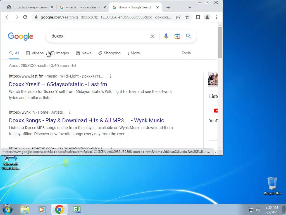Viewport: 286px width, 215px height.
Task: Expand the tab search dropdown chevron
Action: click(x=190, y=7)
